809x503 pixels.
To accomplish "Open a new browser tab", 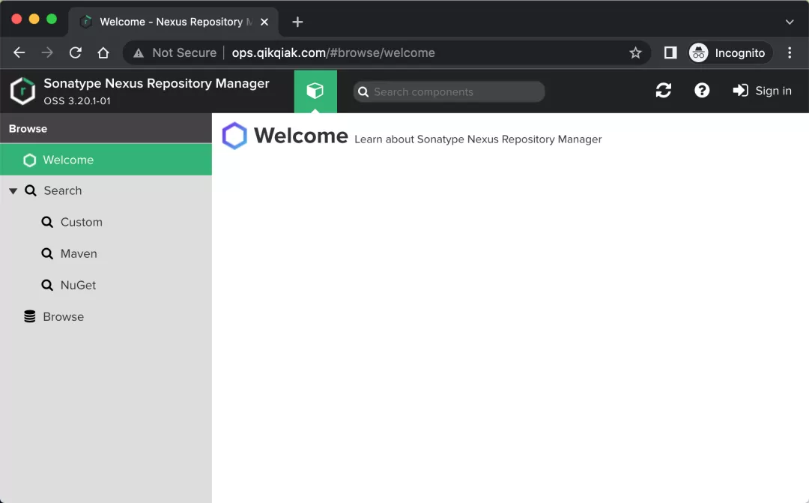I will click(297, 22).
